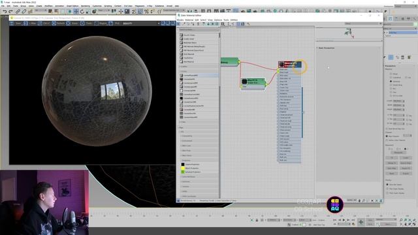Click Pan tool icon at Slate editor bottom
418x235 pixels.
tap(359, 200)
